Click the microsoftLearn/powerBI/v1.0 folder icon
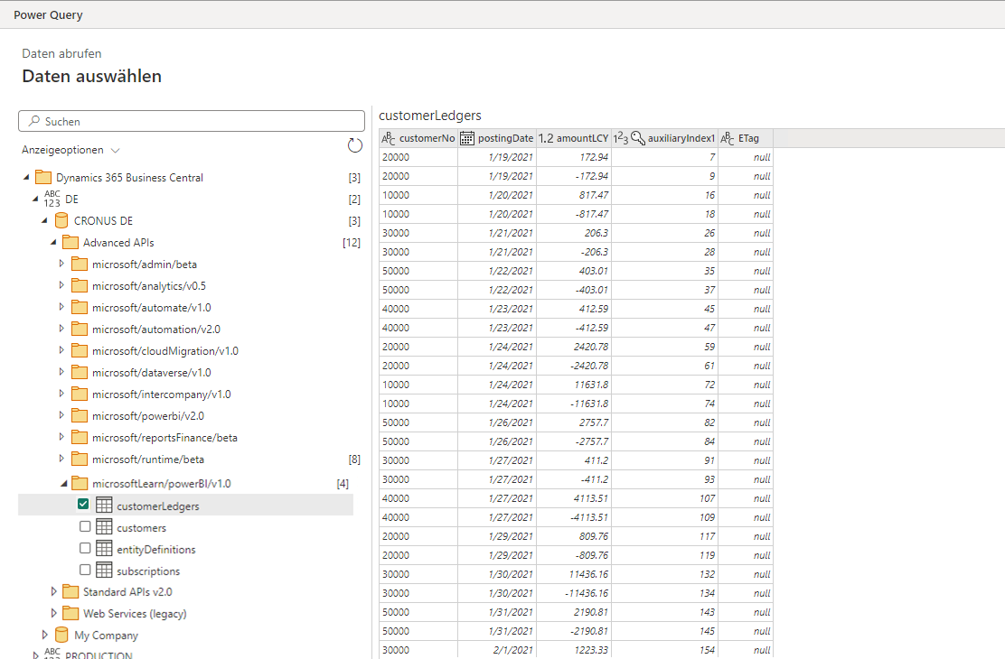Image resolution: width=1005 pixels, height=659 pixels. 80,483
